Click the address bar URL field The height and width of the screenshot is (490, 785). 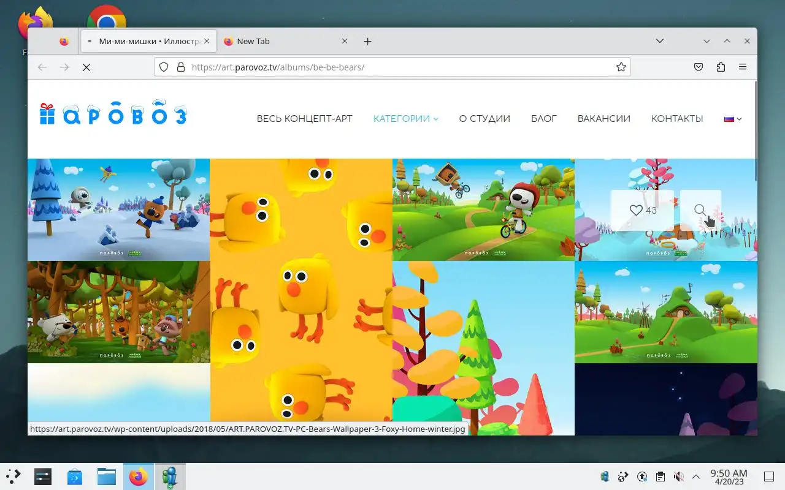point(392,67)
